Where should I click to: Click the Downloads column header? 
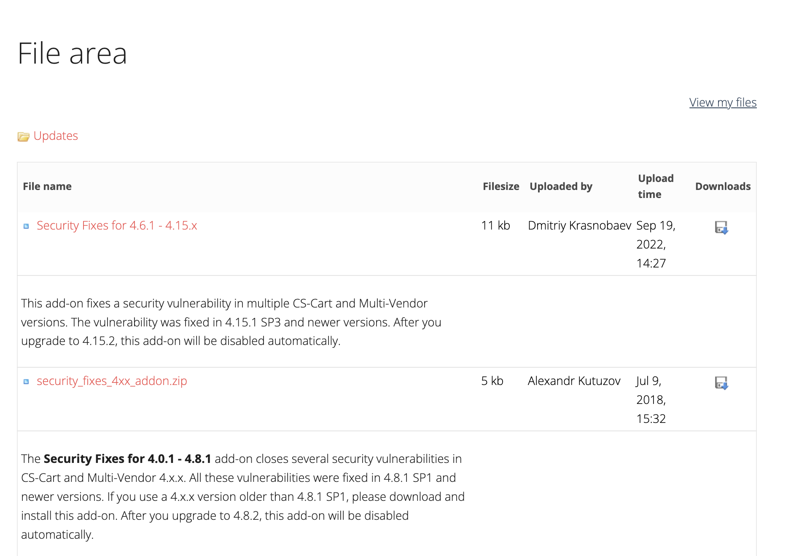point(723,186)
